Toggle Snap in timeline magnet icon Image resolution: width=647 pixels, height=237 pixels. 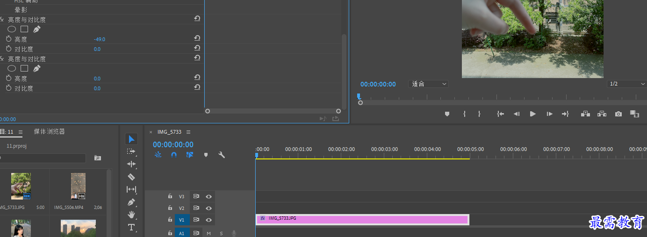tap(174, 155)
